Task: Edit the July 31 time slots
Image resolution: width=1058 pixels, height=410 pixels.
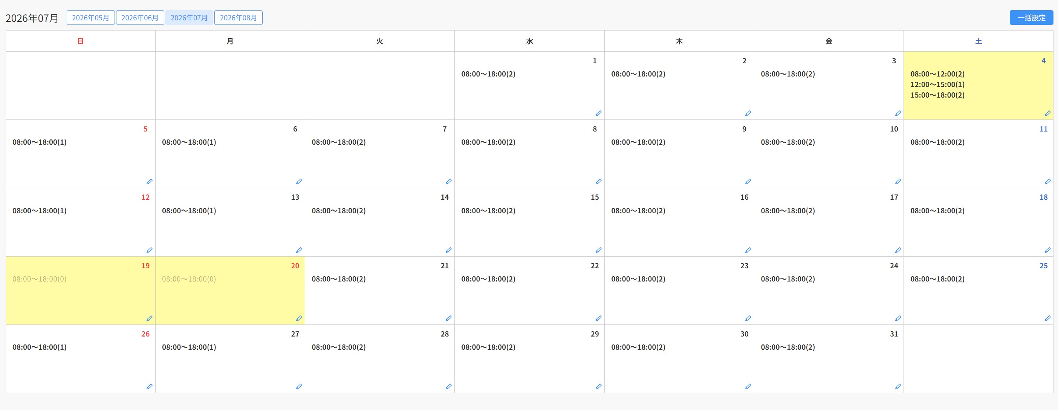Action: (x=898, y=387)
